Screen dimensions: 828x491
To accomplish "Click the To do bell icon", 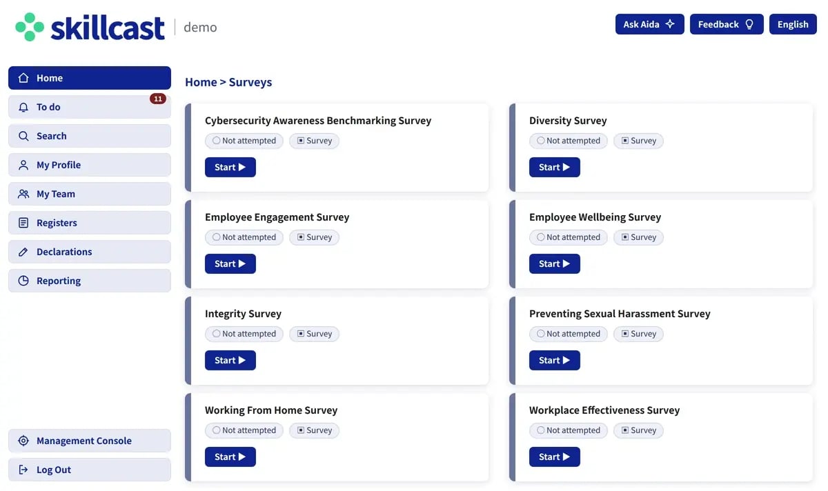I will click(23, 107).
